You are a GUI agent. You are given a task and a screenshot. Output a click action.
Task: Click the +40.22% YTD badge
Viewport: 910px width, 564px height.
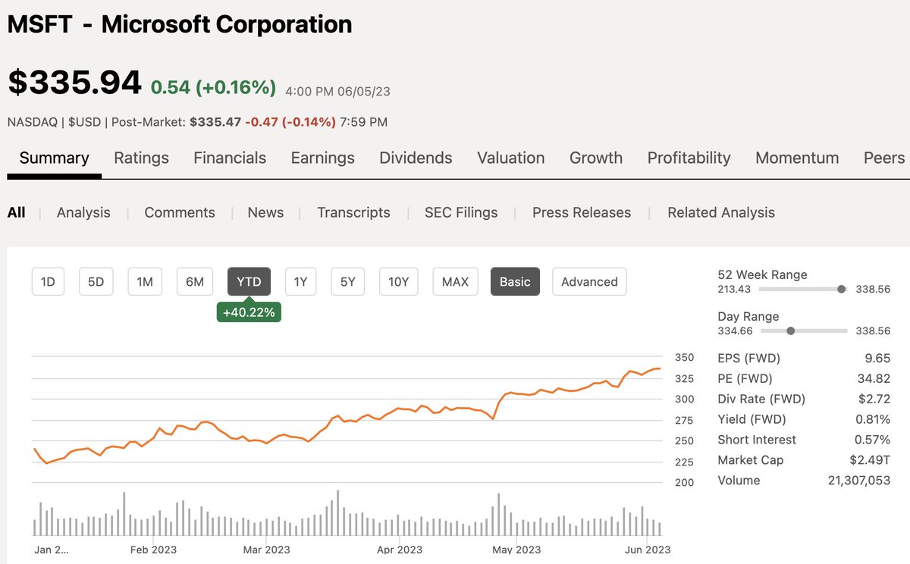tap(249, 312)
